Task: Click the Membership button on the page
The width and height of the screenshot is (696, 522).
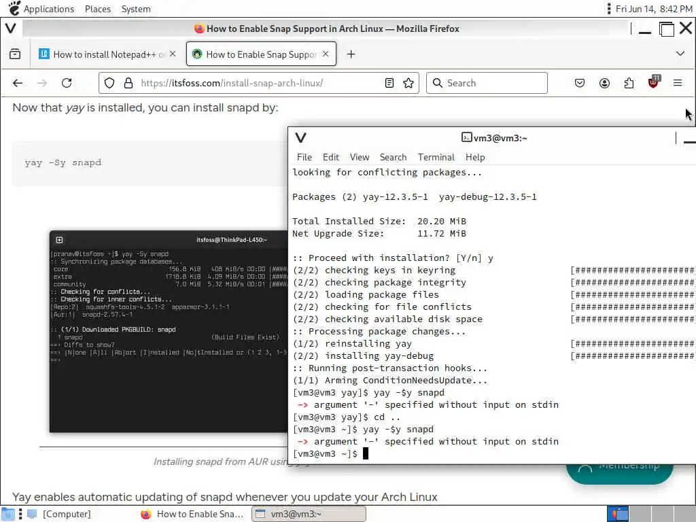Action: (620, 473)
